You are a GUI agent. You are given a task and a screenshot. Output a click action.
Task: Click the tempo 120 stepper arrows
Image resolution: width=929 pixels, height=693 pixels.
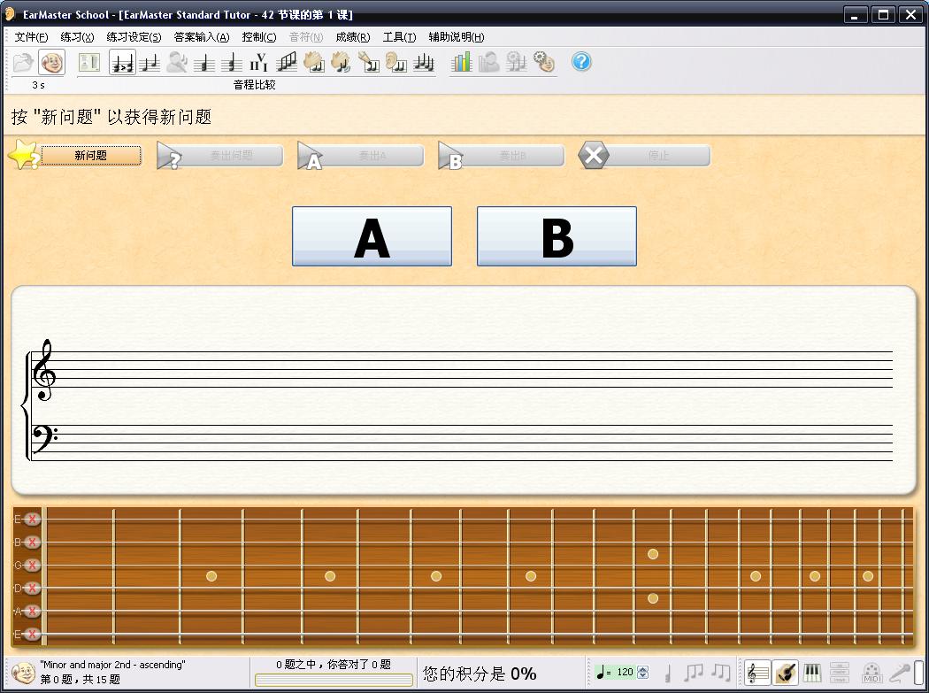(x=643, y=673)
